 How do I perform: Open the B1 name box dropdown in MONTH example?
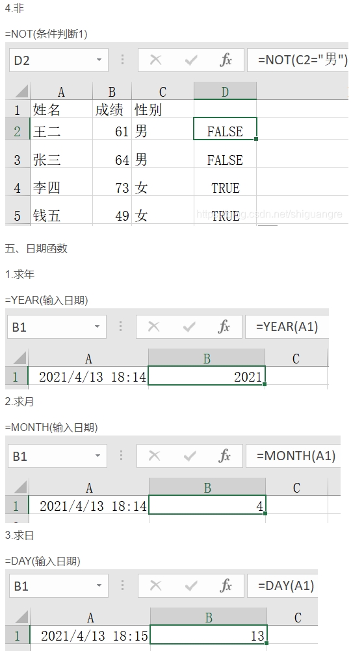point(97,456)
